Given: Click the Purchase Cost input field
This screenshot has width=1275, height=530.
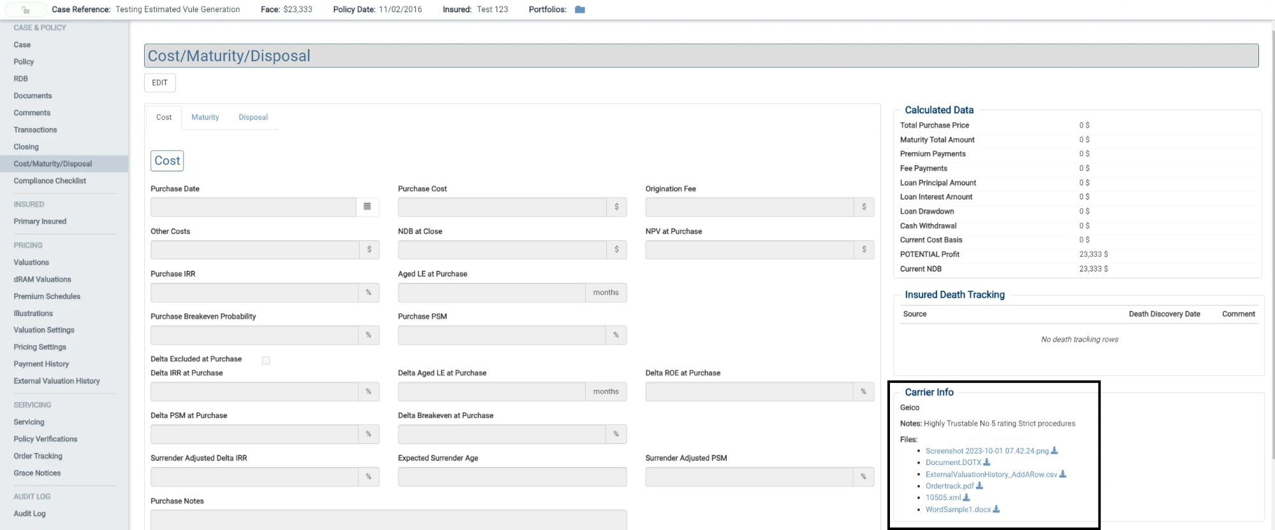Looking at the screenshot, I should pos(502,207).
